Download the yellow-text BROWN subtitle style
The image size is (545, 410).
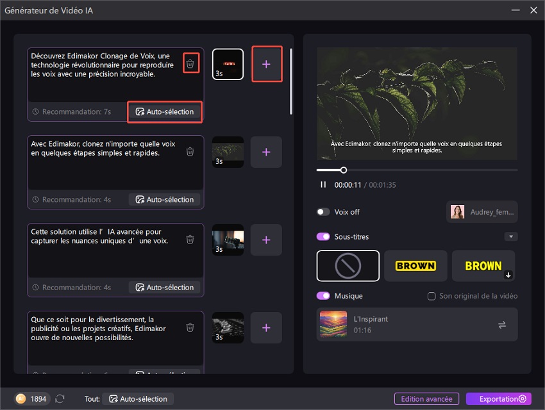[508, 275]
